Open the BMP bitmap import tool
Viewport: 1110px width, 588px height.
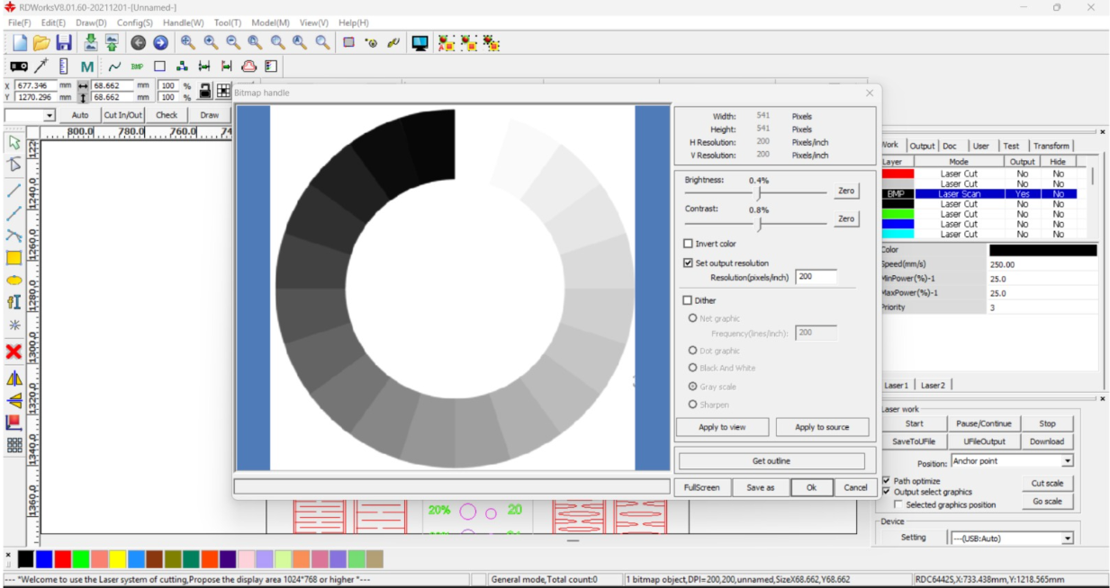coord(136,66)
